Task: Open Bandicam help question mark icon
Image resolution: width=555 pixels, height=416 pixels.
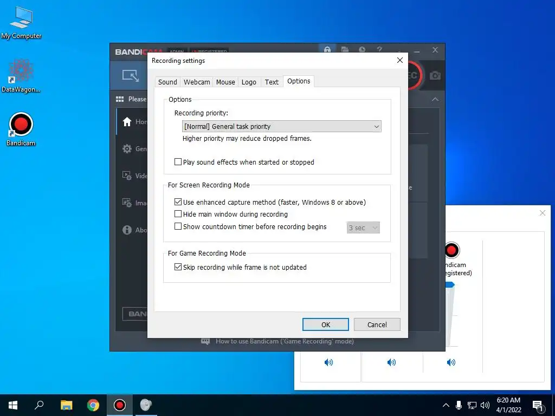Action: tap(379, 49)
